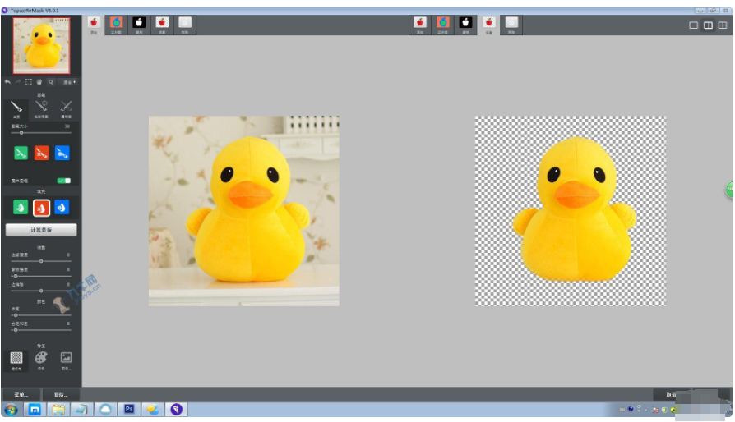Show keep view in left pane
This screenshot has width=735, height=422.
tap(162, 25)
